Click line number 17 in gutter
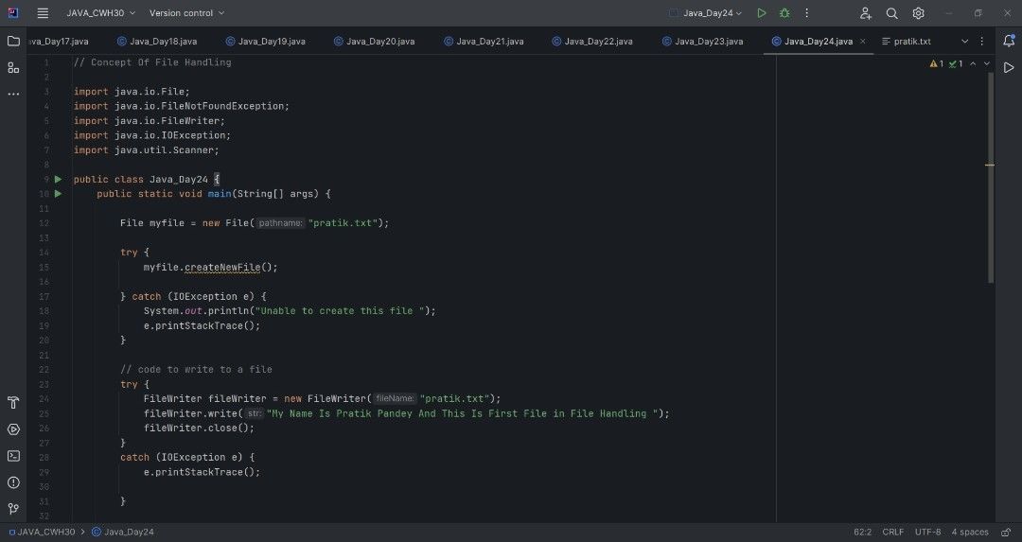Screen dimensions: 1022x542 [x=44, y=296]
